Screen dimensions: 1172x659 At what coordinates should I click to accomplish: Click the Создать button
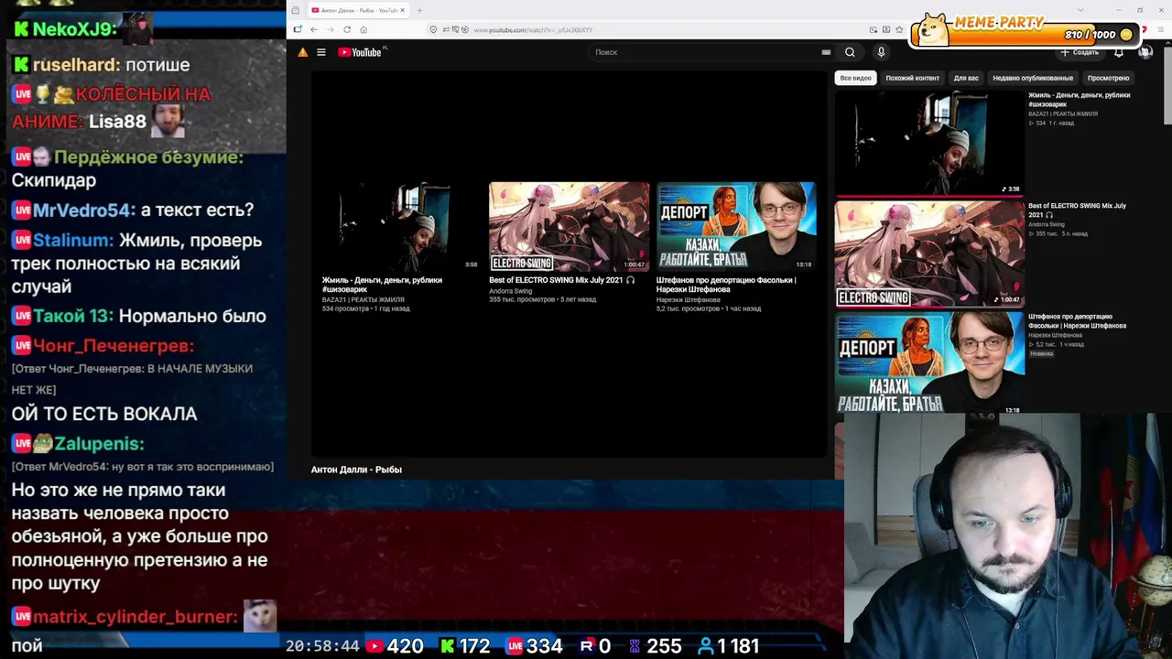1080,52
